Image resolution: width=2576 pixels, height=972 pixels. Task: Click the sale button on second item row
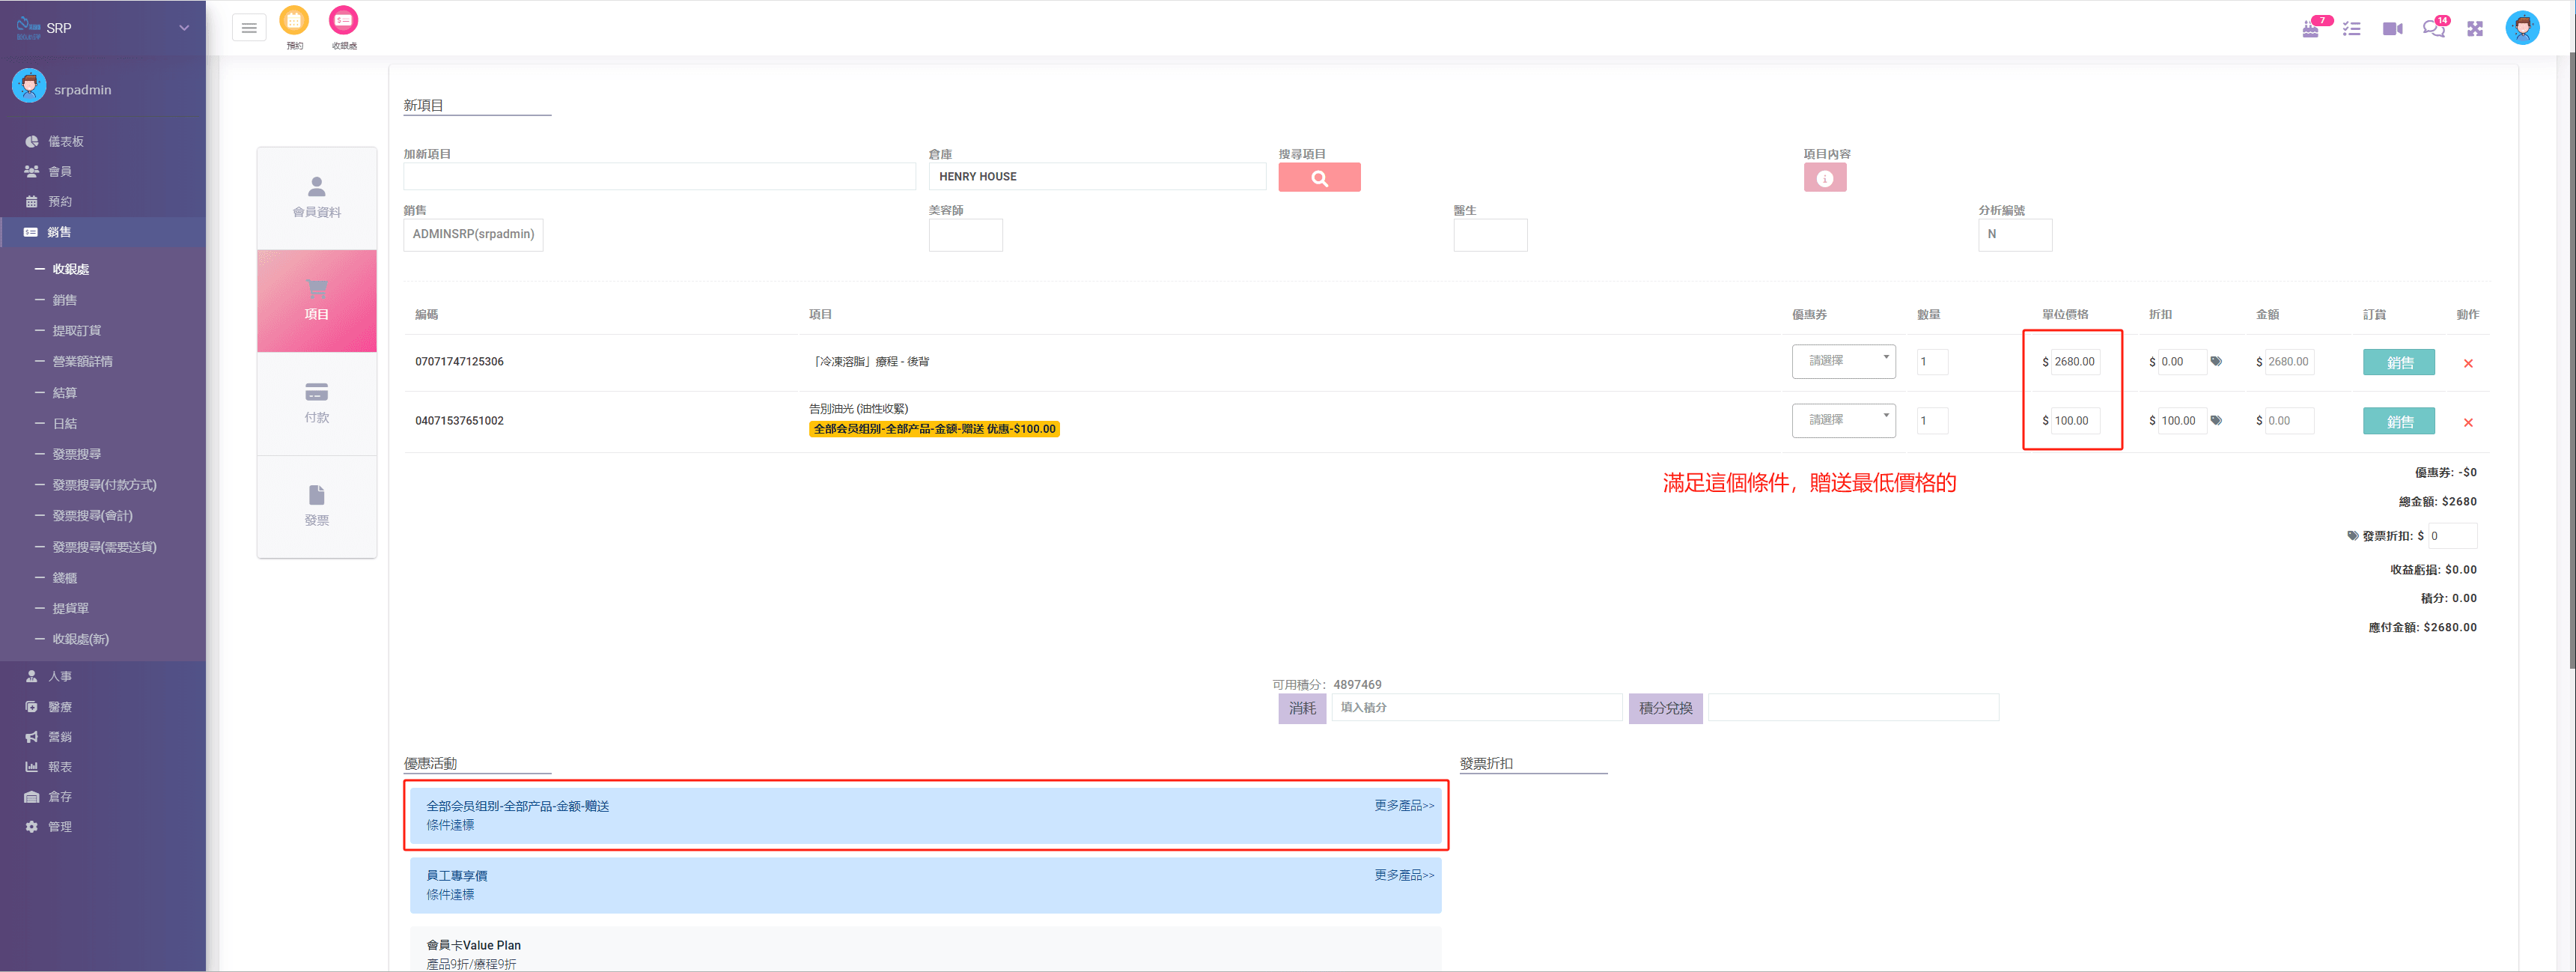pos(2398,422)
